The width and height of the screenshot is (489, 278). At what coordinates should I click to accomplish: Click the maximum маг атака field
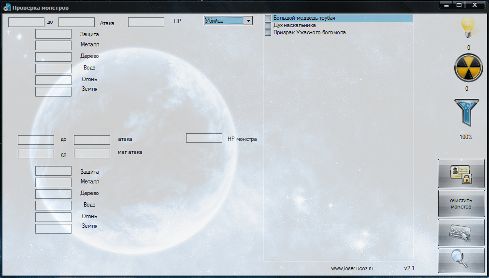pyautogui.click(x=92, y=153)
